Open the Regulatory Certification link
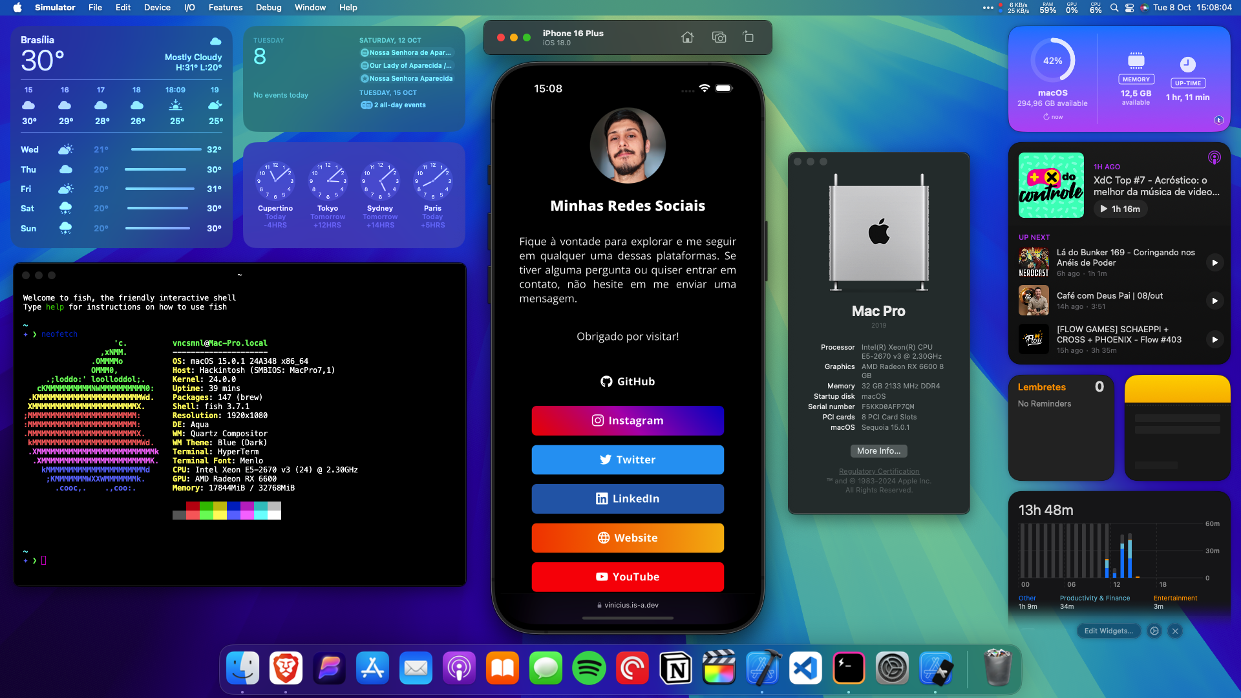The height and width of the screenshot is (698, 1241). click(878, 472)
